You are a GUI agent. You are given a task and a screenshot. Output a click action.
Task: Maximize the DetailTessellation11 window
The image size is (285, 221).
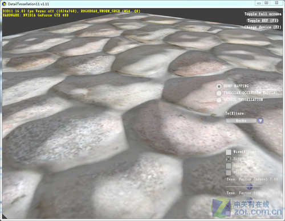pyautogui.click(x=266, y=3)
